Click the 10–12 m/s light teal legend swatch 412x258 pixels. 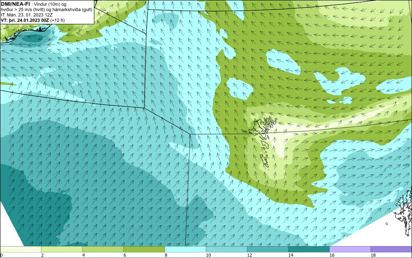227,249
